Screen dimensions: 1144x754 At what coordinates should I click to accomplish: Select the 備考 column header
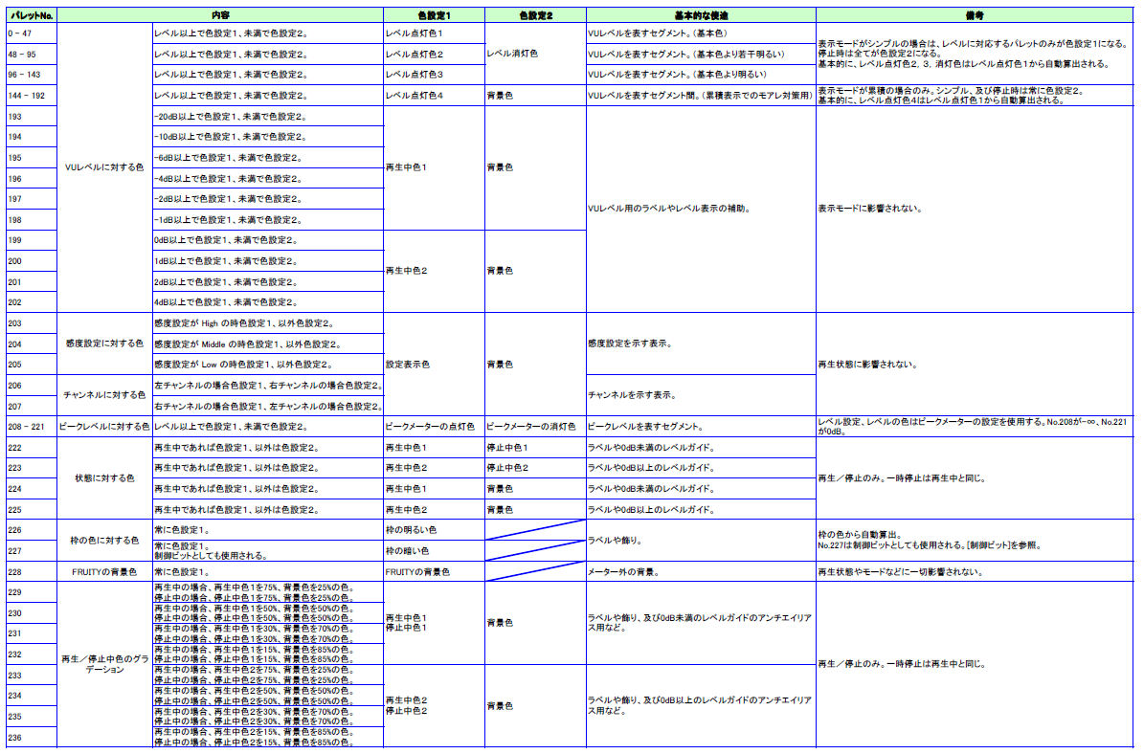click(976, 15)
